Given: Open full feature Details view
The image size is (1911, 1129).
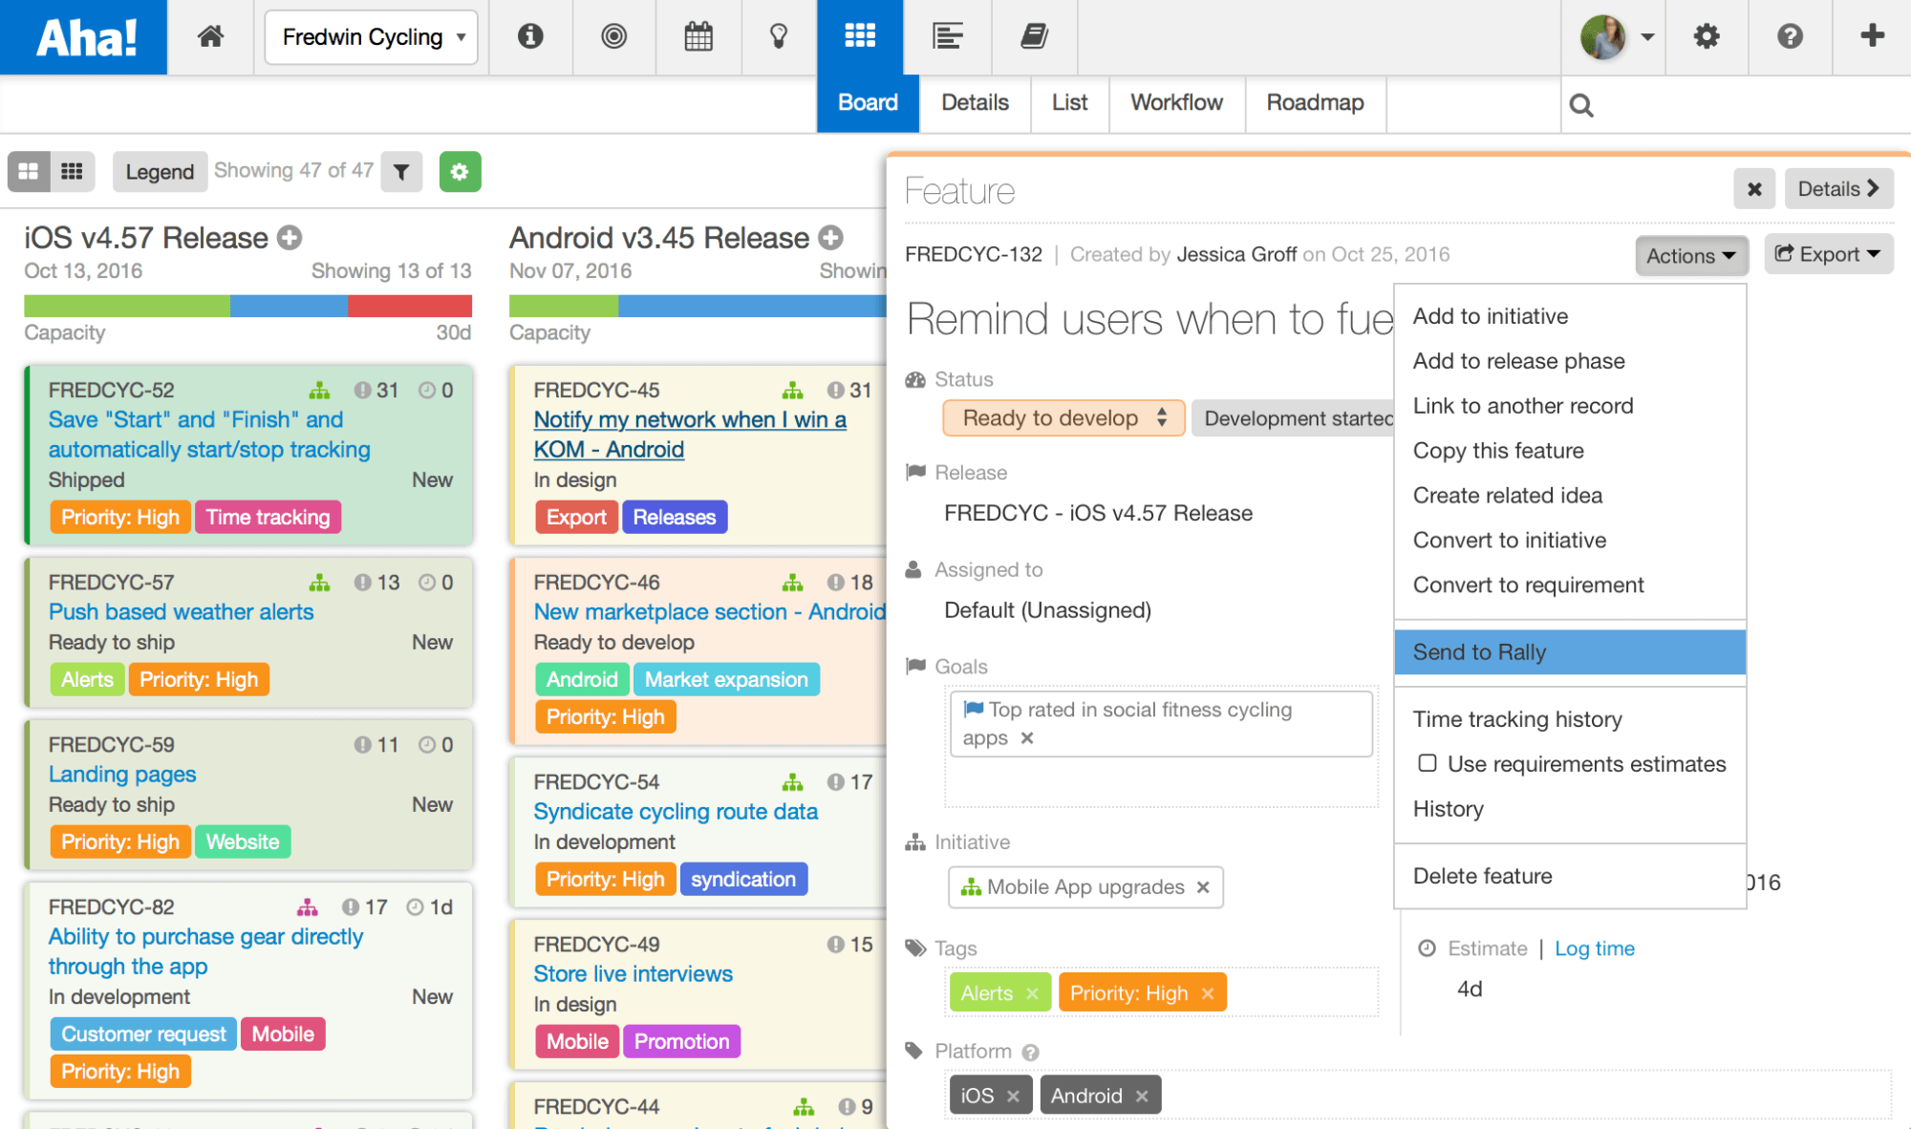Looking at the screenshot, I should click(1837, 188).
